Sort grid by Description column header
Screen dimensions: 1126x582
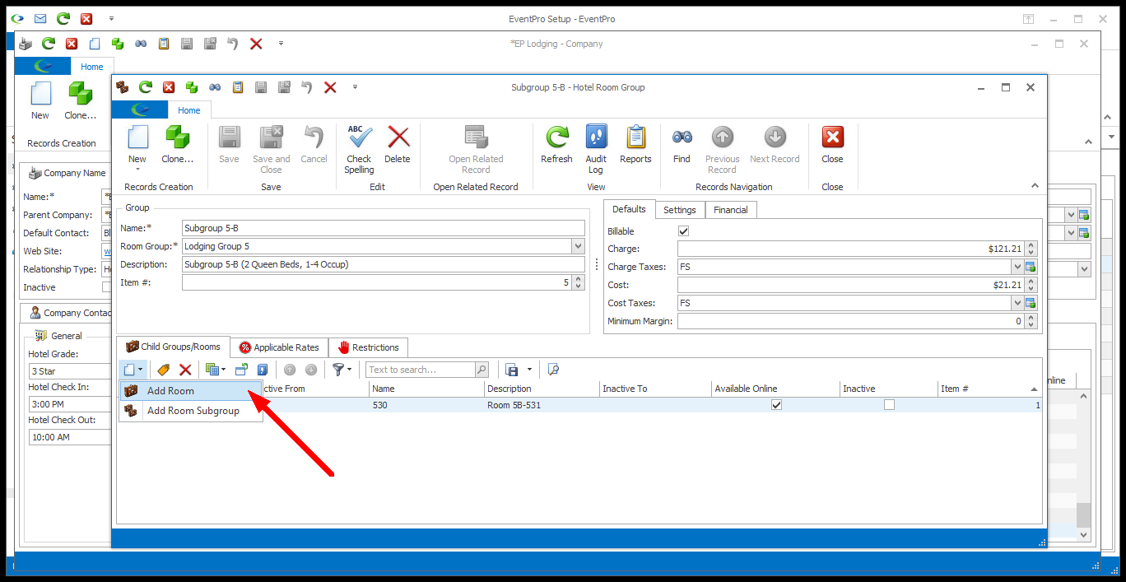point(542,389)
